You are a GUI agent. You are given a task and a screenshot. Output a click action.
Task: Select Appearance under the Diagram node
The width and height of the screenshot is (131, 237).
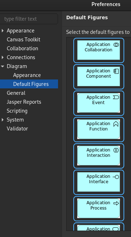(x=27, y=75)
